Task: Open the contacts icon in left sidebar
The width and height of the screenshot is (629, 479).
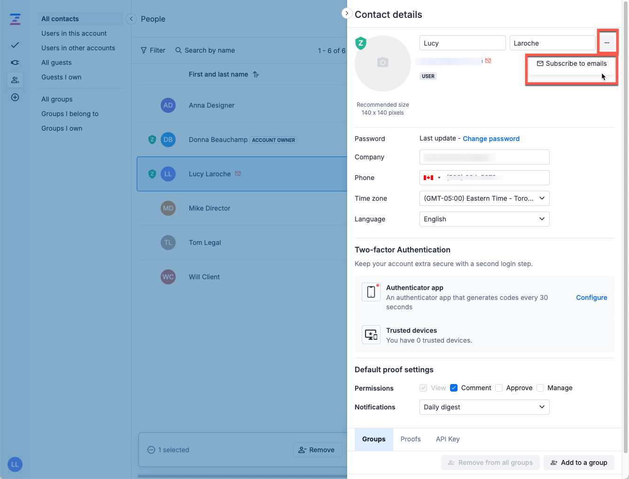Action: click(x=15, y=80)
